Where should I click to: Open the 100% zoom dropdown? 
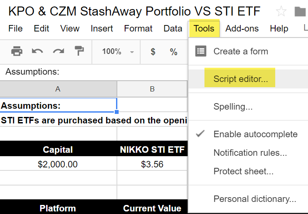[x=118, y=52]
